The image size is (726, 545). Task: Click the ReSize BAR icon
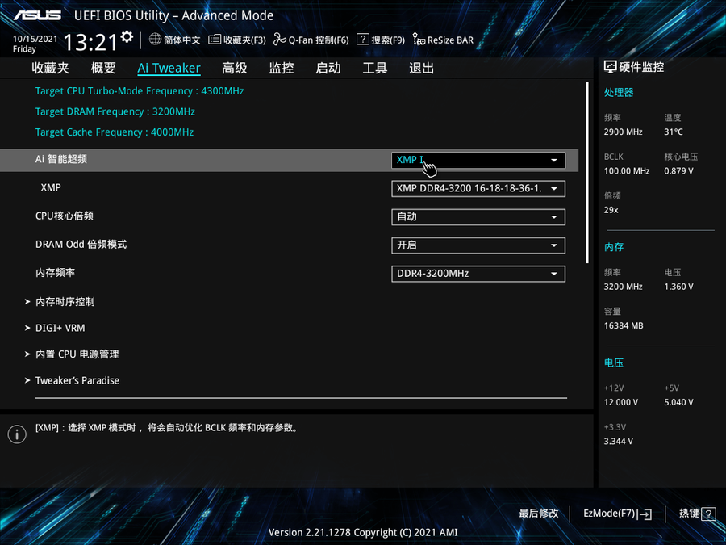coord(419,40)
